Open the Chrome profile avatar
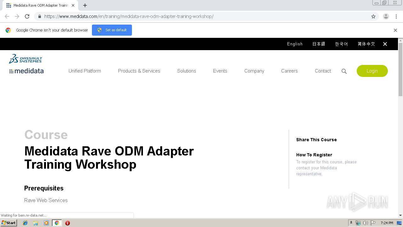 coord(386,16)
